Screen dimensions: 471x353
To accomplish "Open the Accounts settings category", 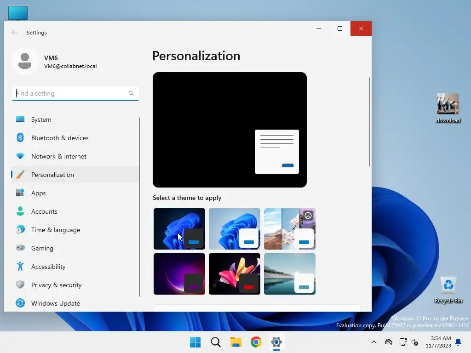I will 75,211.
